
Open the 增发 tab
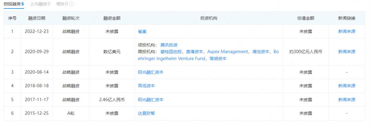[62, 4]
